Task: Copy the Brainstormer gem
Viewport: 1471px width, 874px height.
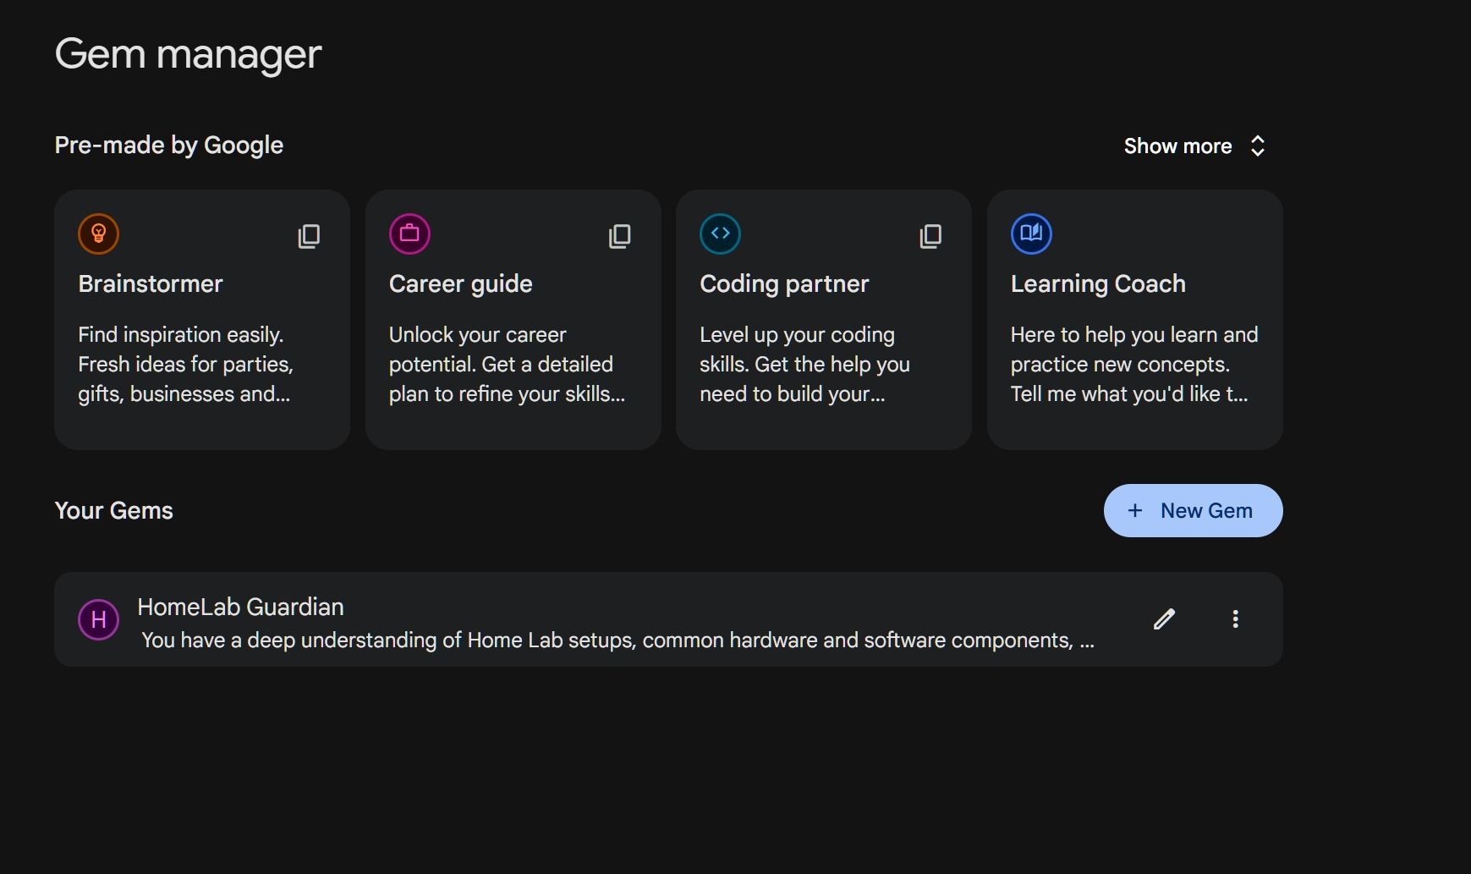Action: (309, 236)
